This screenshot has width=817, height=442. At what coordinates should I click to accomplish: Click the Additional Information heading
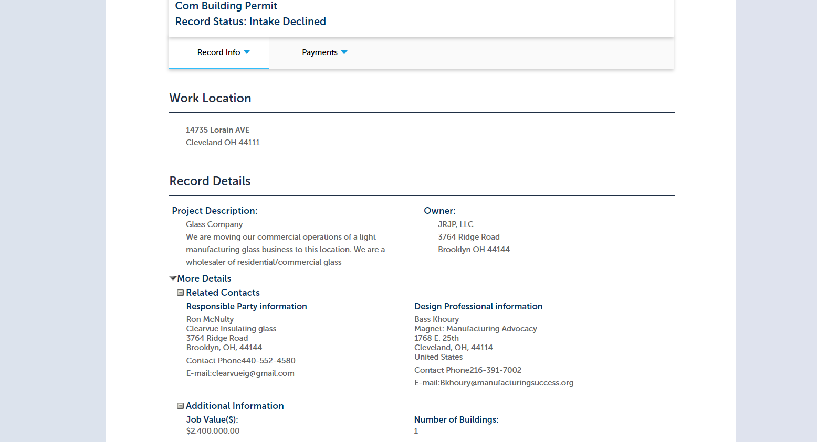(235, 406)
